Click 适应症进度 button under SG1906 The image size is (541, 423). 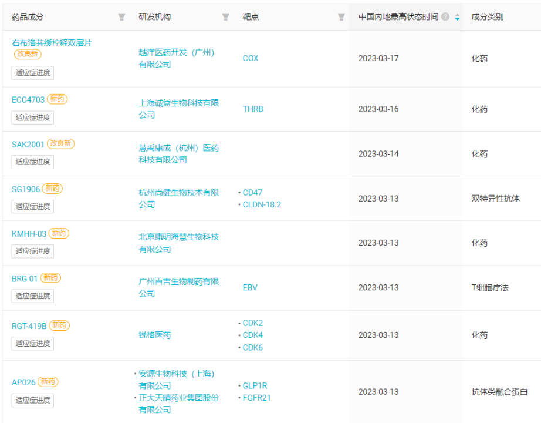coord(33,207)
